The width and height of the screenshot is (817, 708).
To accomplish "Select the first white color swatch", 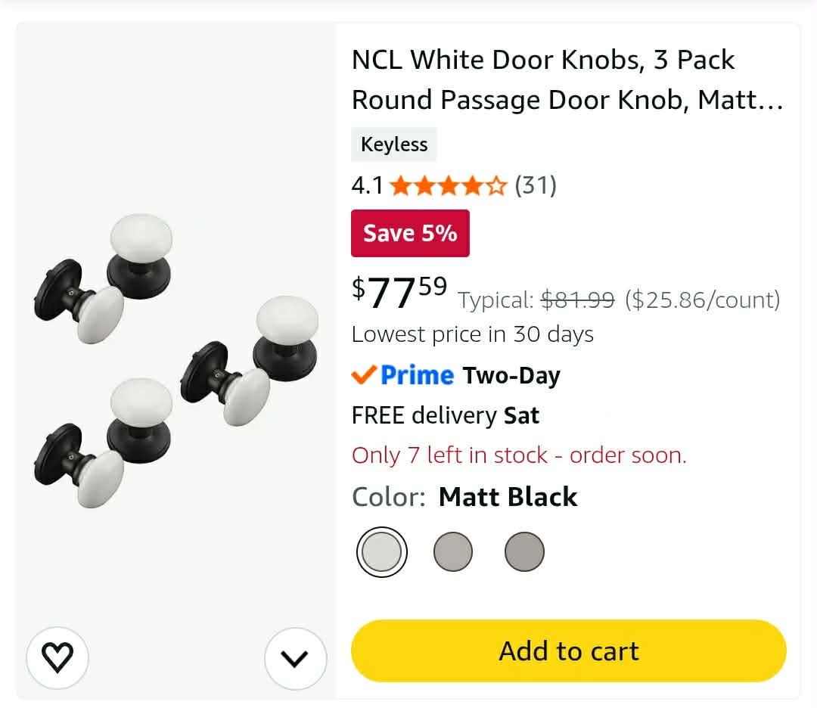I will tap(382, 551).
